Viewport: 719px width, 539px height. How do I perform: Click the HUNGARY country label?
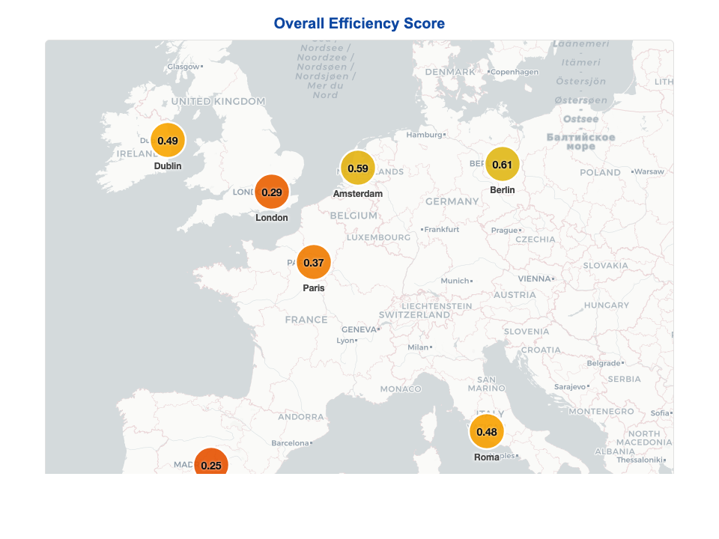[606, 305]
